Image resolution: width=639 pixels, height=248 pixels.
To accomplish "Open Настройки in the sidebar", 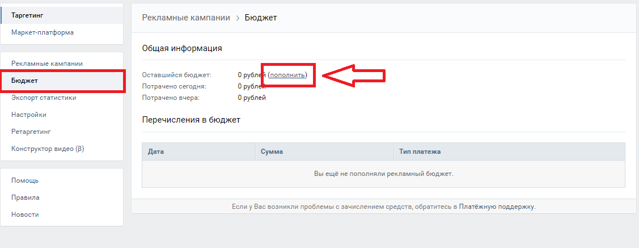I will [29, 115].
